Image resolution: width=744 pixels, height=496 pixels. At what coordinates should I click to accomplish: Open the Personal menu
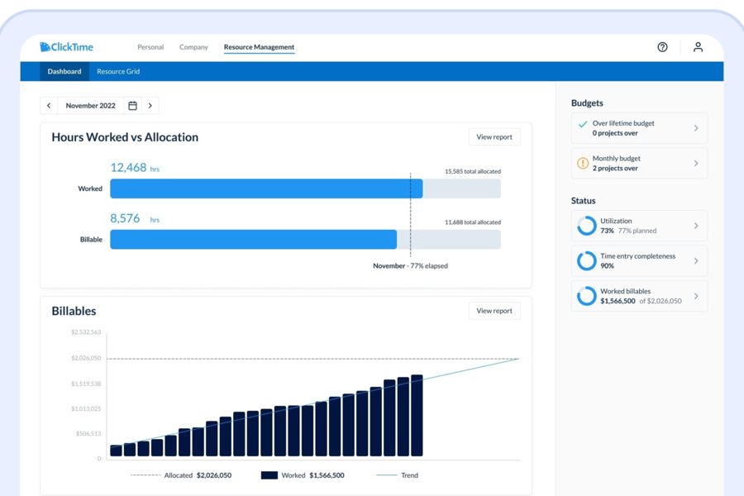tap(150, 47)
